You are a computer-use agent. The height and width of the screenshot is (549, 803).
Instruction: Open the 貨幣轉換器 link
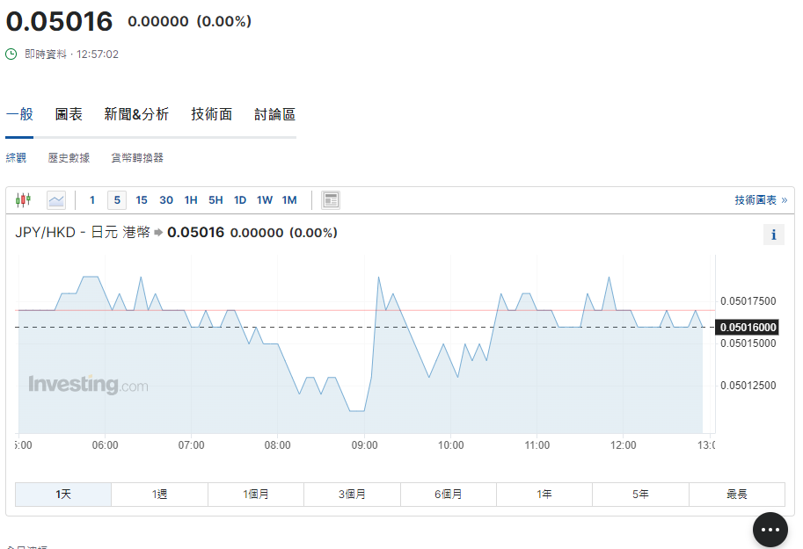137,158
